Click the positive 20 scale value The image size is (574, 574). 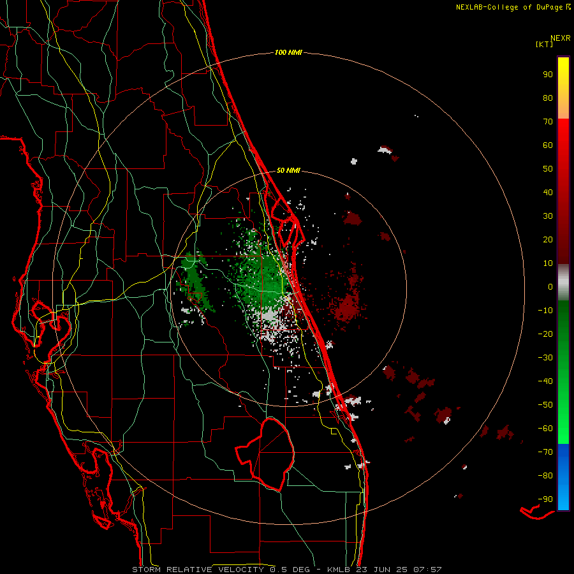coord(548,239)
